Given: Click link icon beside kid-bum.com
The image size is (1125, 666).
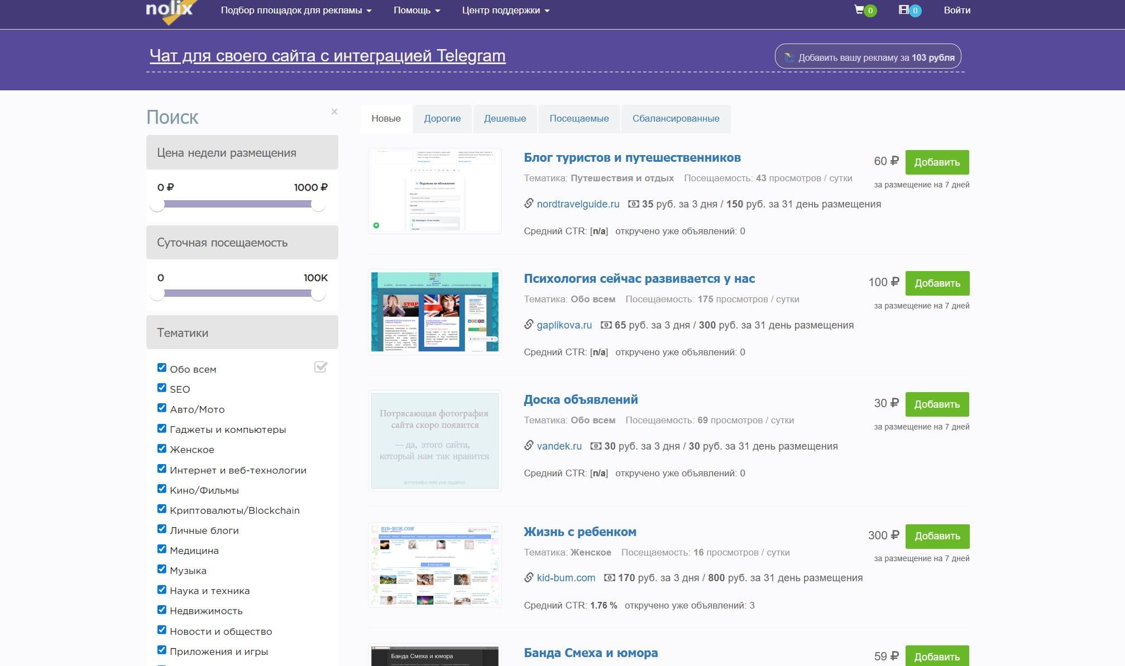Looking at the screenshot, I should [529, 578].
